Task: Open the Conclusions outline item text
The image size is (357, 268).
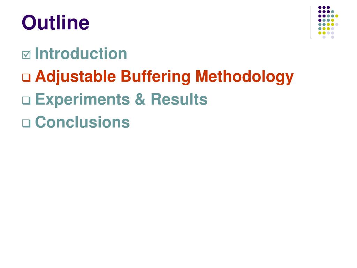Action: point(82,122)
